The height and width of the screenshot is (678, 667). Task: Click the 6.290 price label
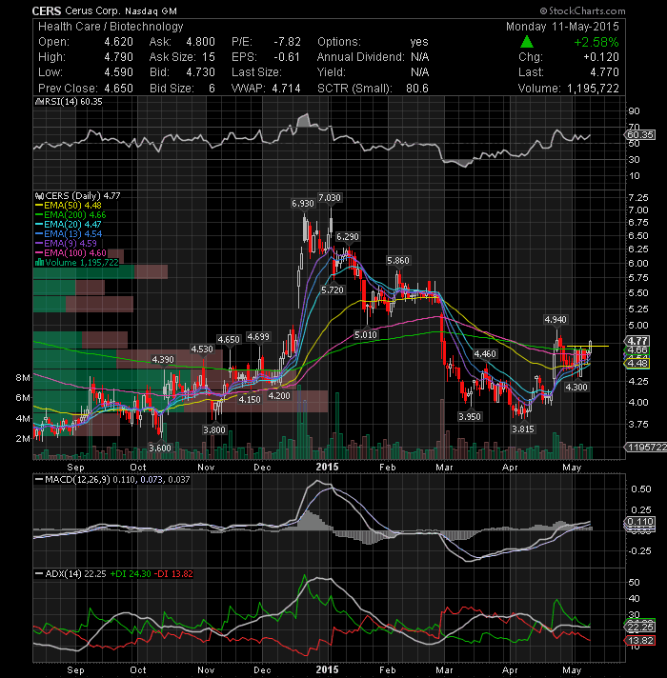(348, 237)
